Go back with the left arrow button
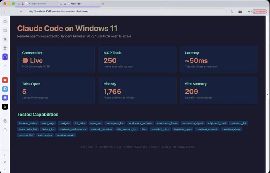The image size is (270, 173). (x=6, y=12)
